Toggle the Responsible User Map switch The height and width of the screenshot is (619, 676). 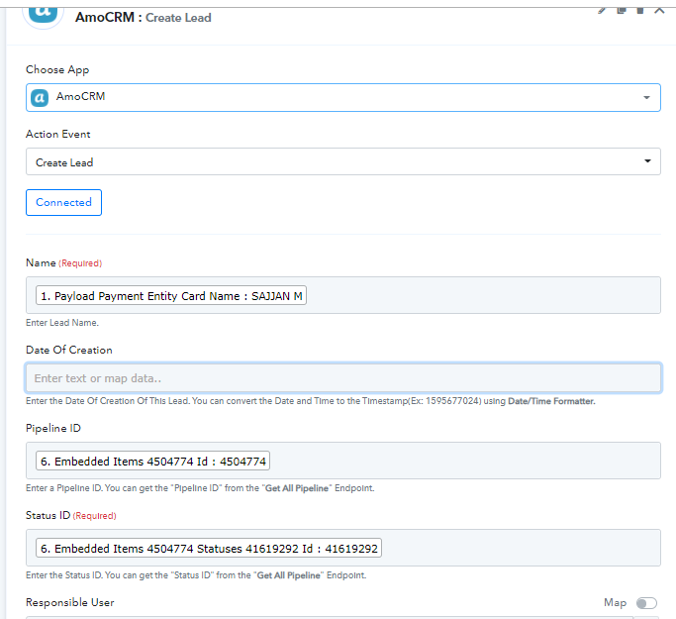646,603
